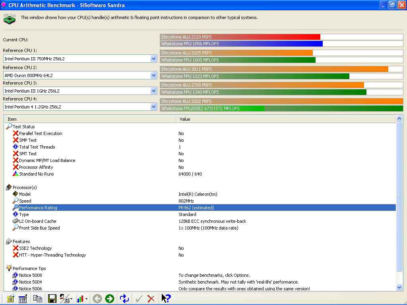
Task: Click the grey back arrow icon
Action: point(97,299)
